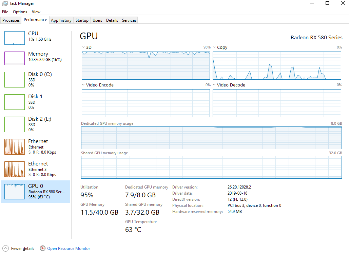The image size is (349, 256).
Task: Select the Disk 1 graph thumbnail
Action: pyautogui.click(x=15, y=102)
